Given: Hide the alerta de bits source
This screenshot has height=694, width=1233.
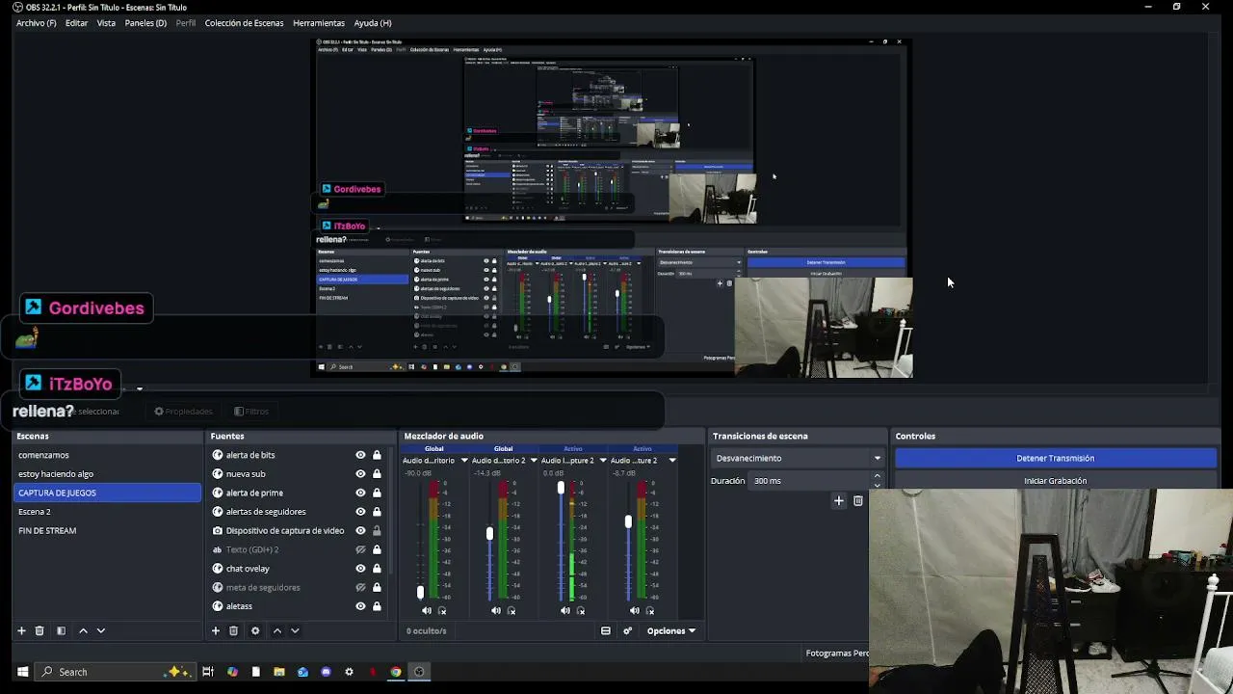Looking at the screenshot, I should [x=360, y=455].
